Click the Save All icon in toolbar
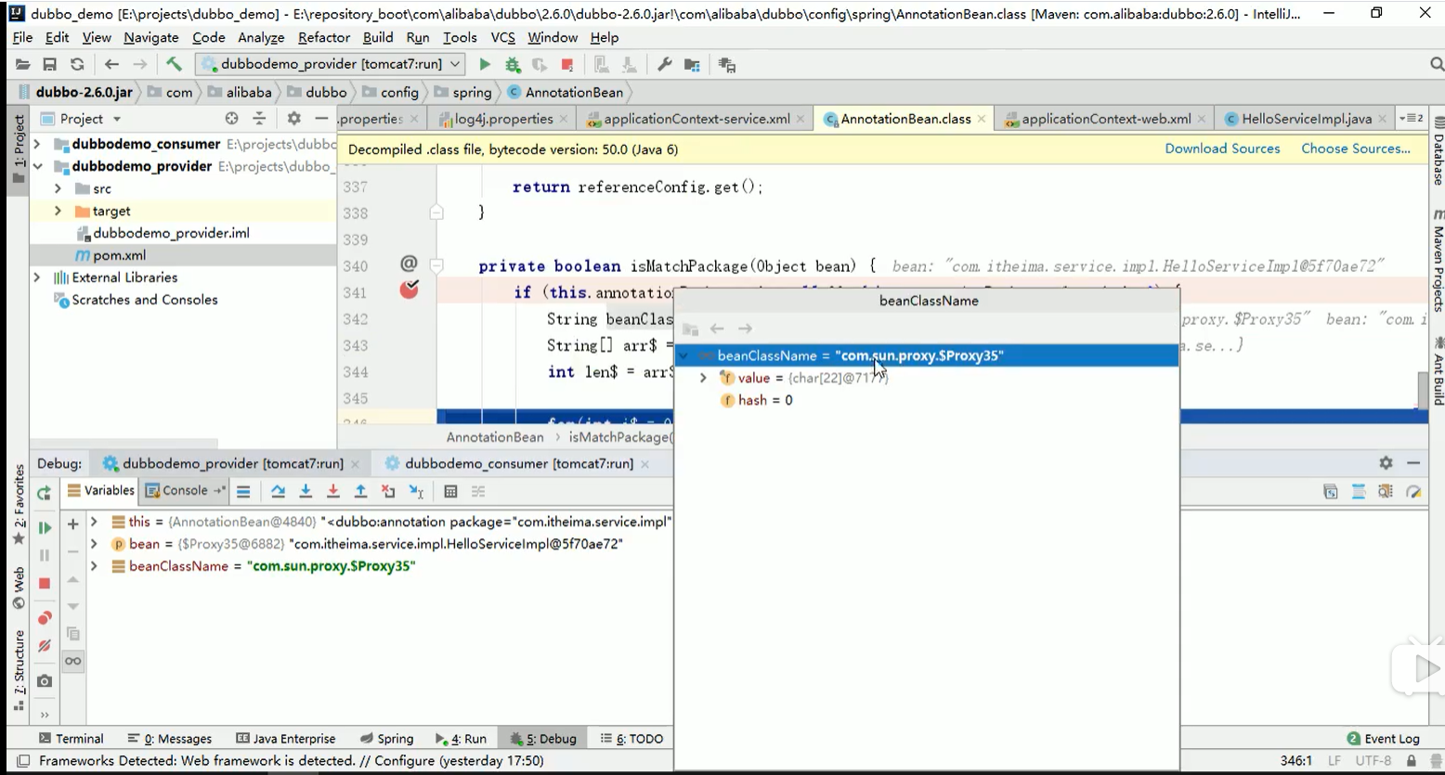1445x775 pixels. pyautogui.click(x=50, y=64)
